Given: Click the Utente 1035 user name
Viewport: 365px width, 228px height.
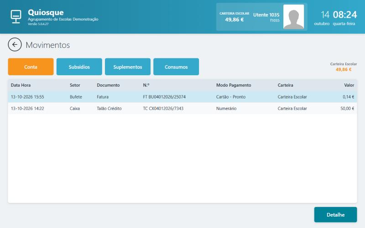Looking at the screenshot, I should tap(266, 15).
